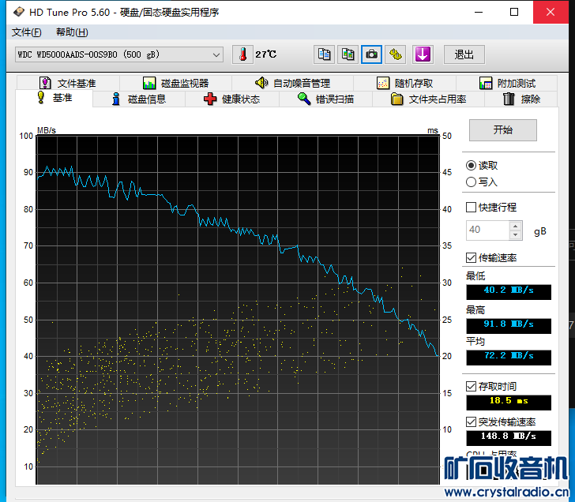Screen dimensions: 575x502
Task: Click copy text to clipboard icon
Action: [x=324, y=54]
